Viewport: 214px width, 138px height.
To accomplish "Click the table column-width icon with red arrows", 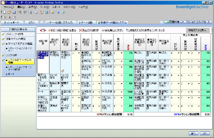I will 43,30.
